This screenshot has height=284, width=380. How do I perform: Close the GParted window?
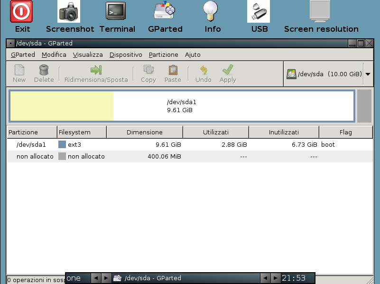tap(369, 44)
